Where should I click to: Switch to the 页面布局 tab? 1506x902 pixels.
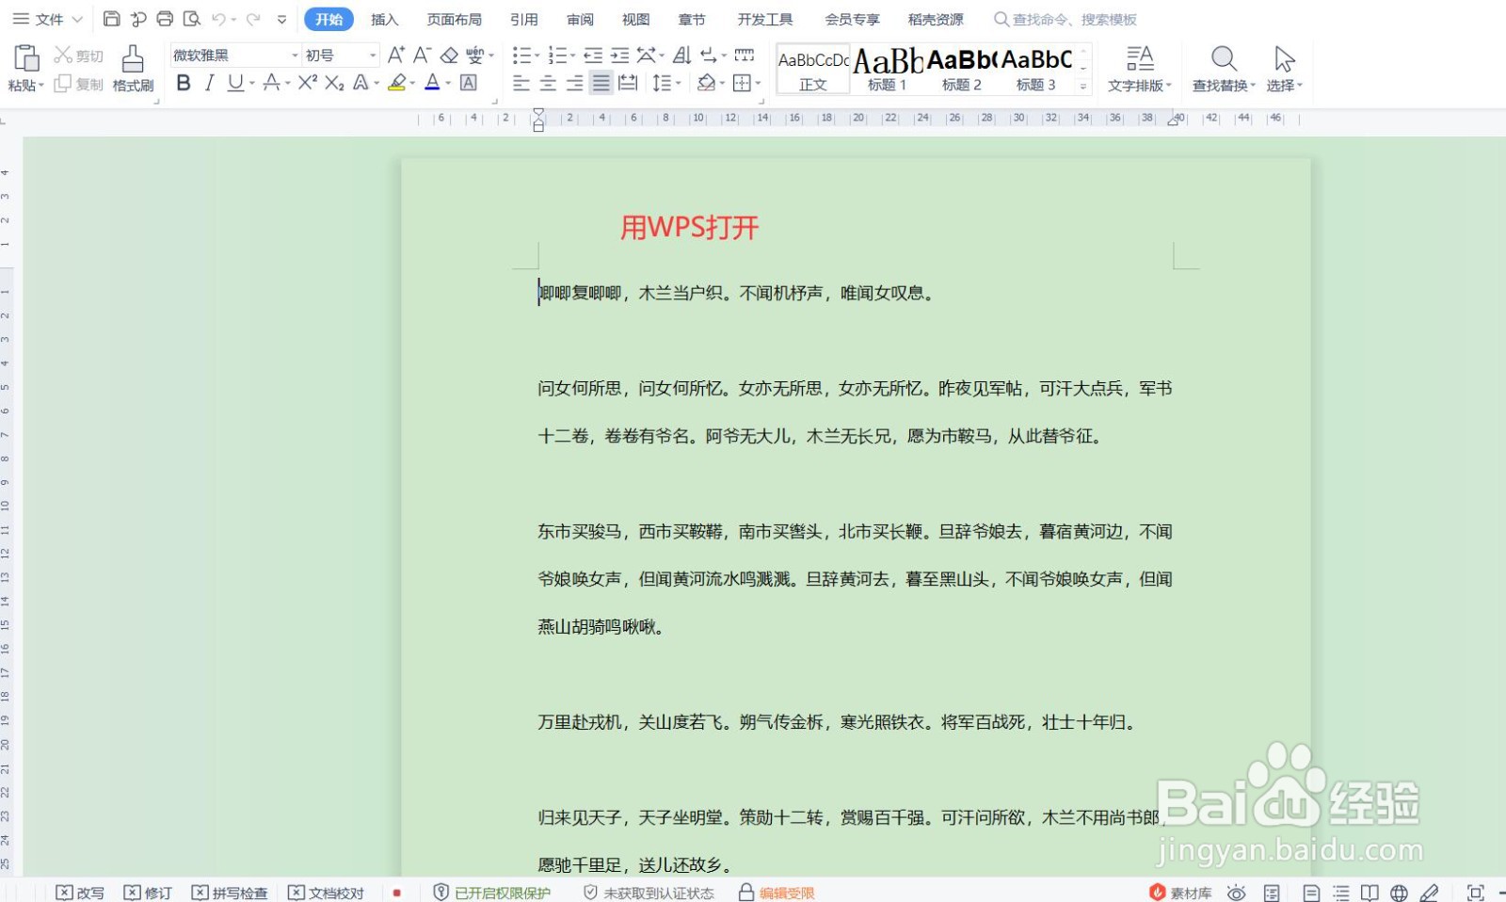coord(454,19)
